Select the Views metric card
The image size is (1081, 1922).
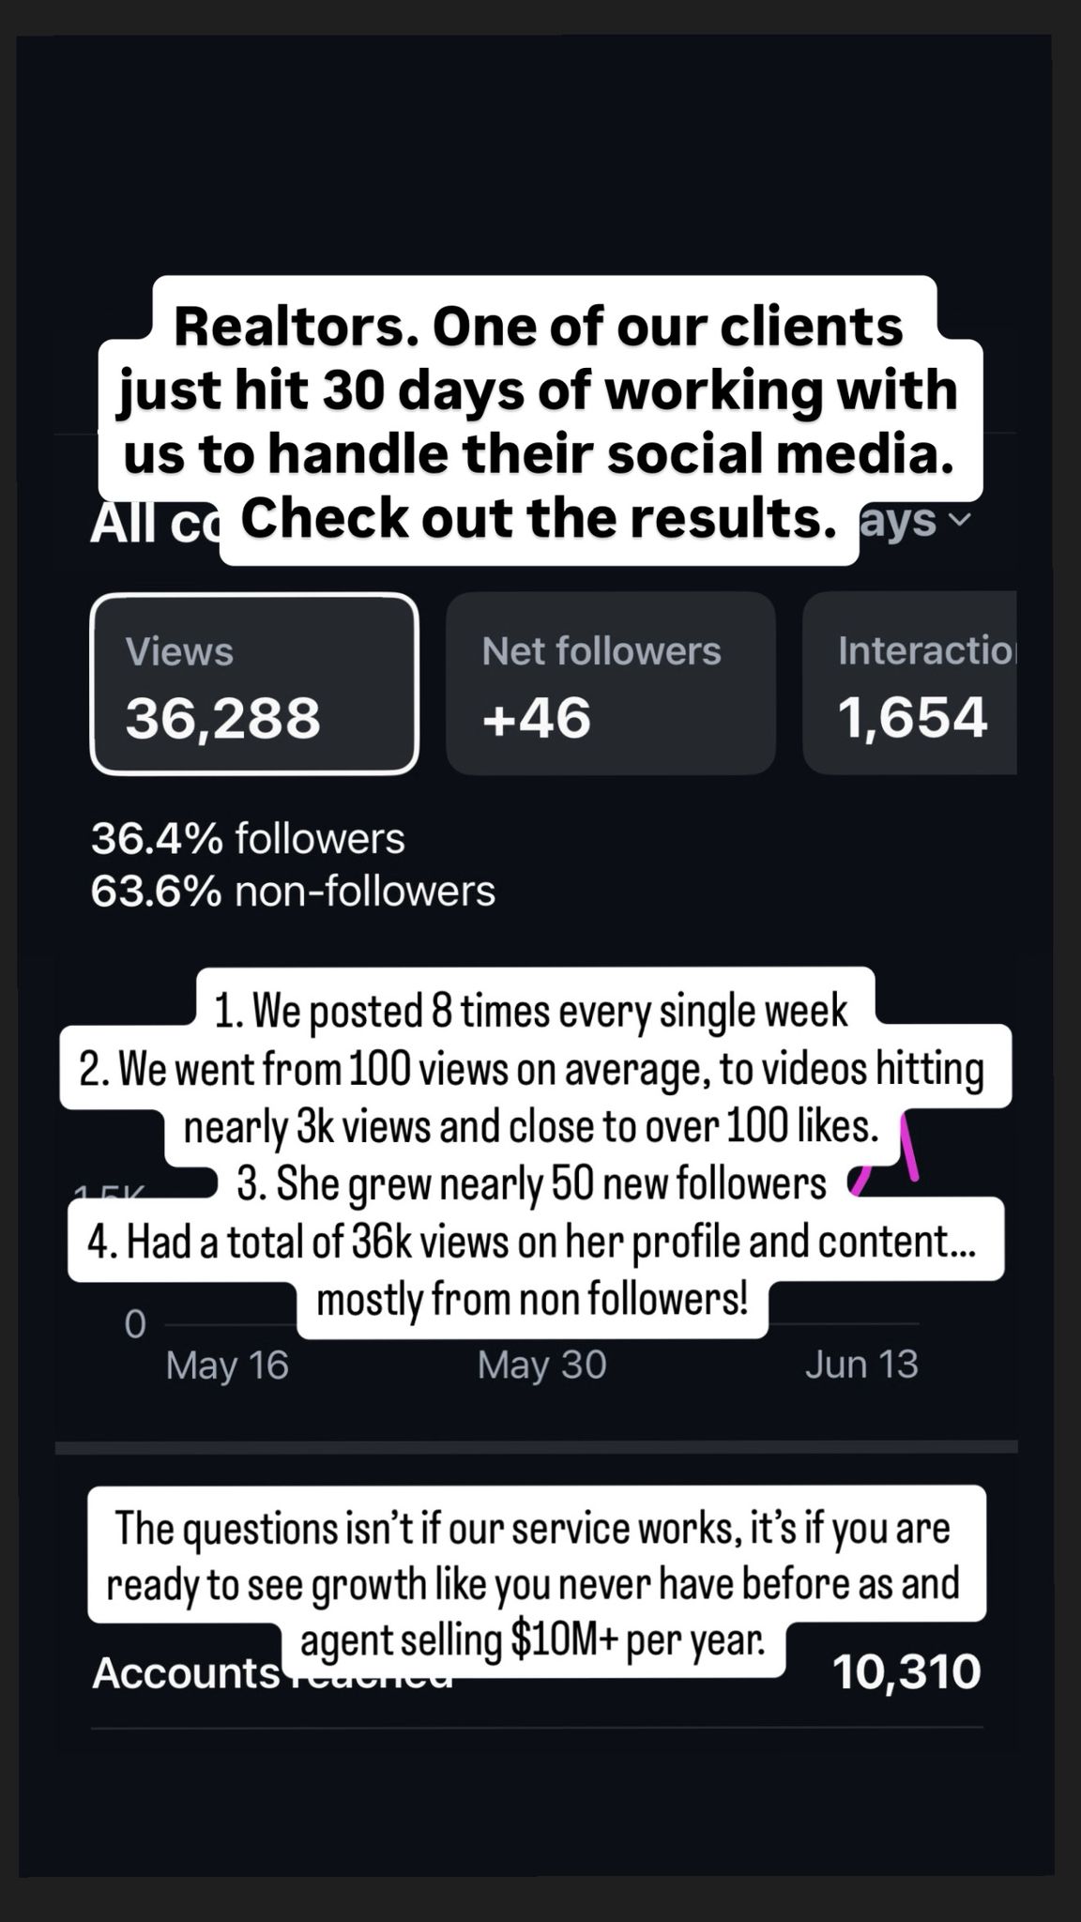click(x=254, y=683)
